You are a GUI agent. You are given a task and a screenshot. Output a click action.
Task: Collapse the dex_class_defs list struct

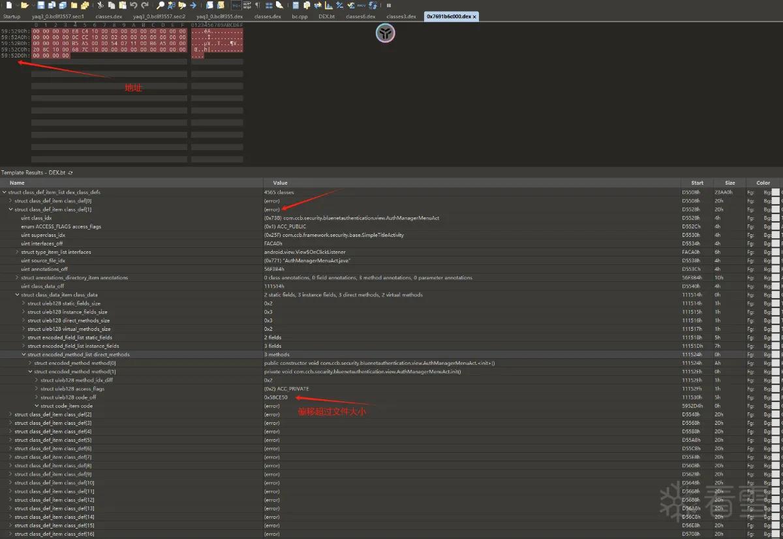[x=5, y=192]
